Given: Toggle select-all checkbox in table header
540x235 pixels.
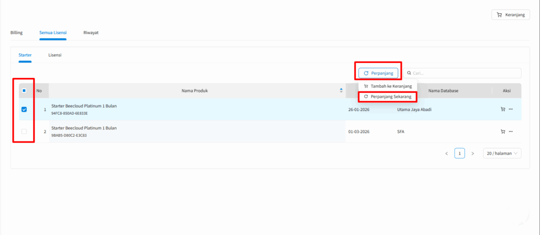Looking at the screenshot, I should click(x=24, y=90).
